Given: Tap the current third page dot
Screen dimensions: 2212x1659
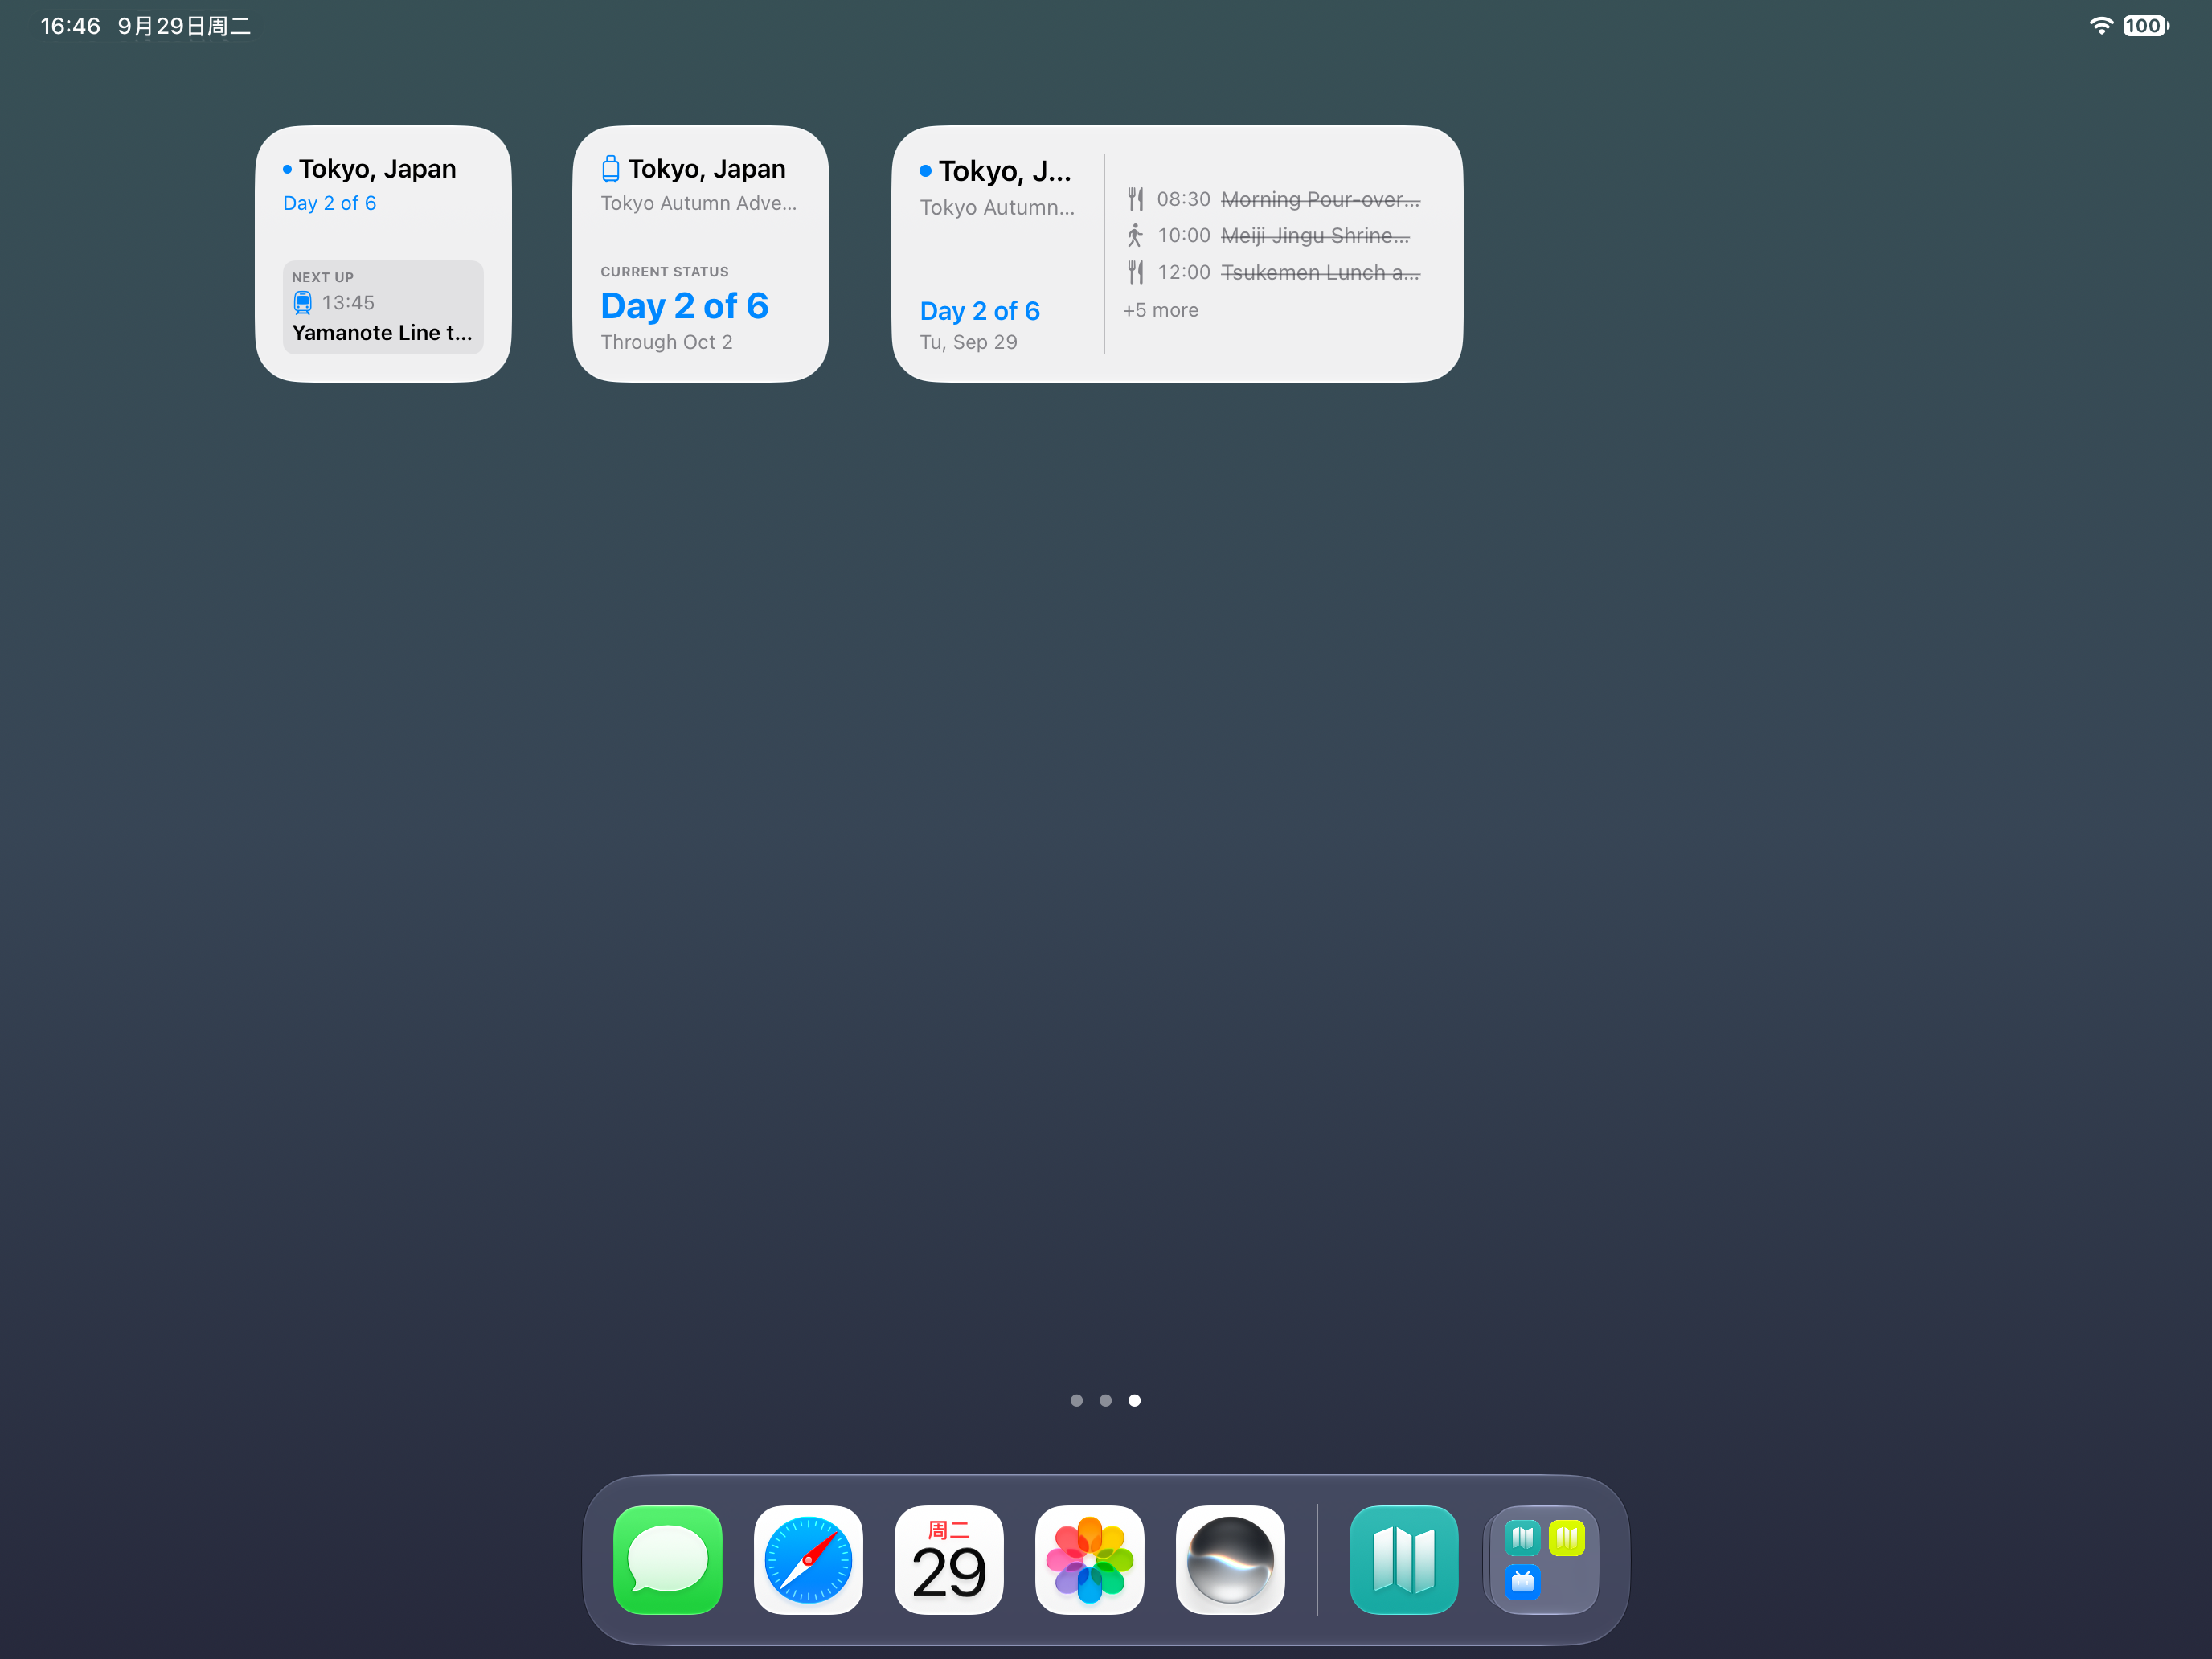Looking at the screenshot, I should [1134, 1400].
